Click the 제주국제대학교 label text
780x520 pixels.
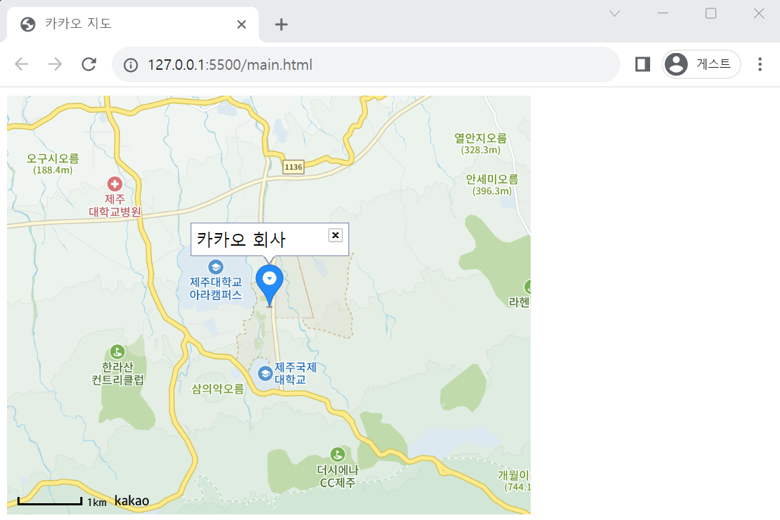tap(295, 373)
